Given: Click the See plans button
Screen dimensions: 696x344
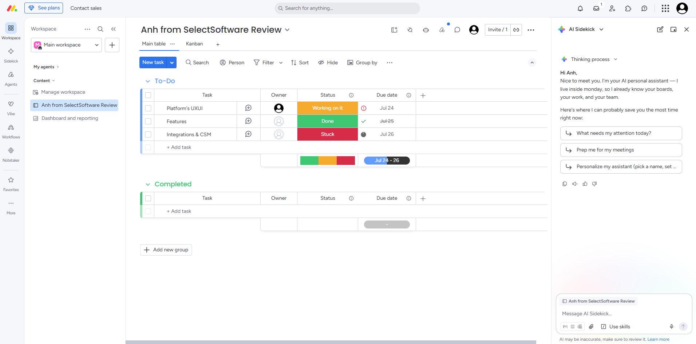Looking at the screenshot, I should 44,8.
